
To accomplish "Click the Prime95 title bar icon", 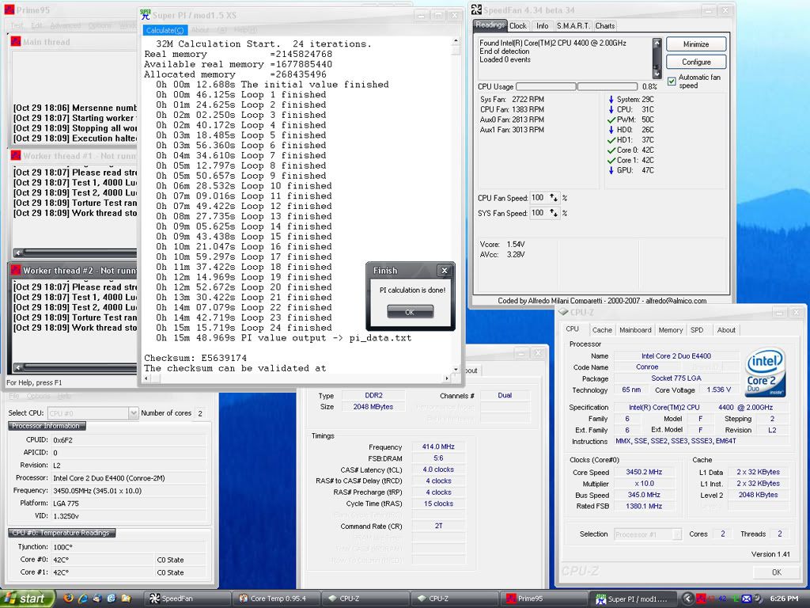I will point(9,9).
